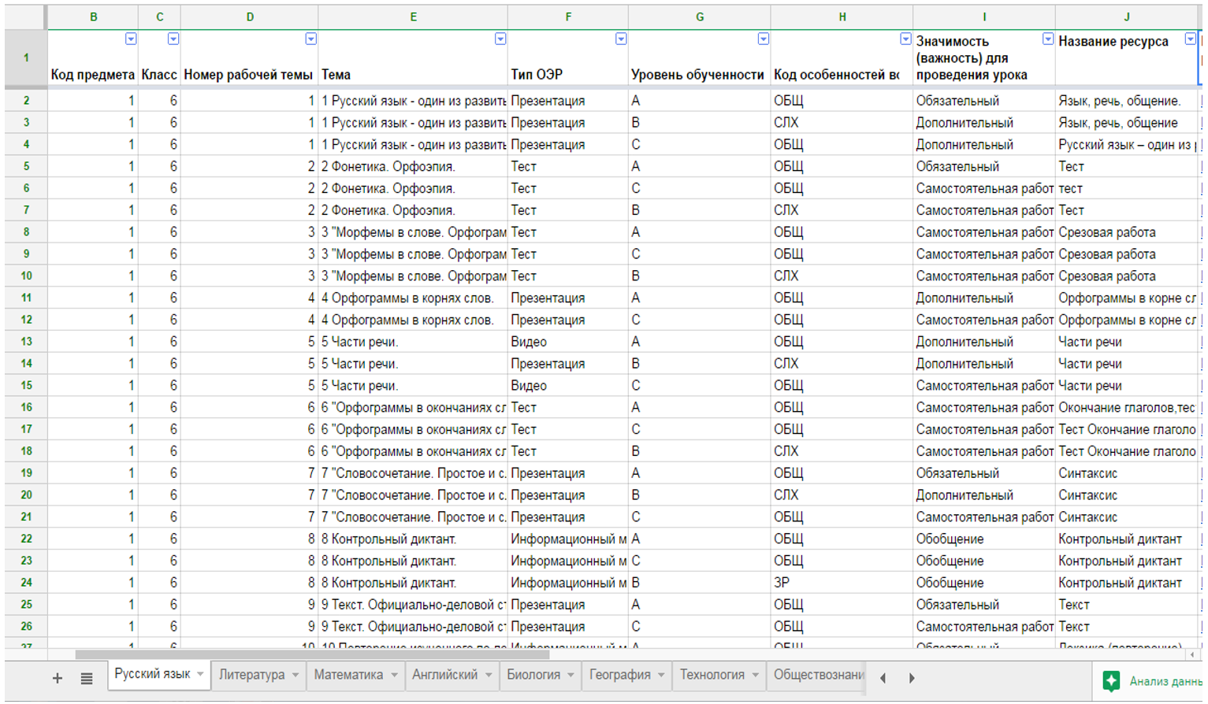Expand filter dropdown for Тип ОЭР column

click(x=621, y=39)
